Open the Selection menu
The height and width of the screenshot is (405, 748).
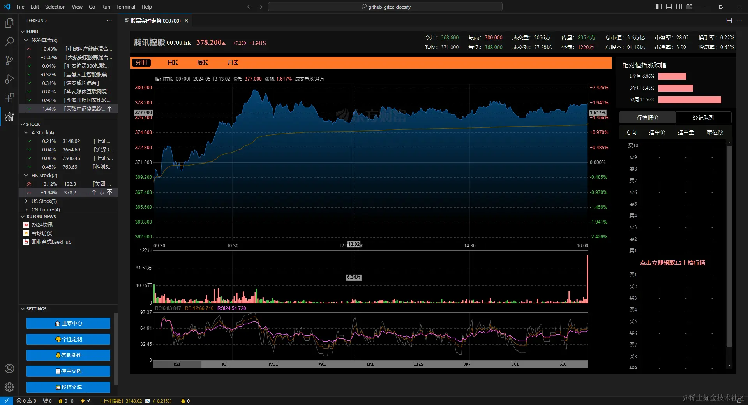(x=55, y=7)
